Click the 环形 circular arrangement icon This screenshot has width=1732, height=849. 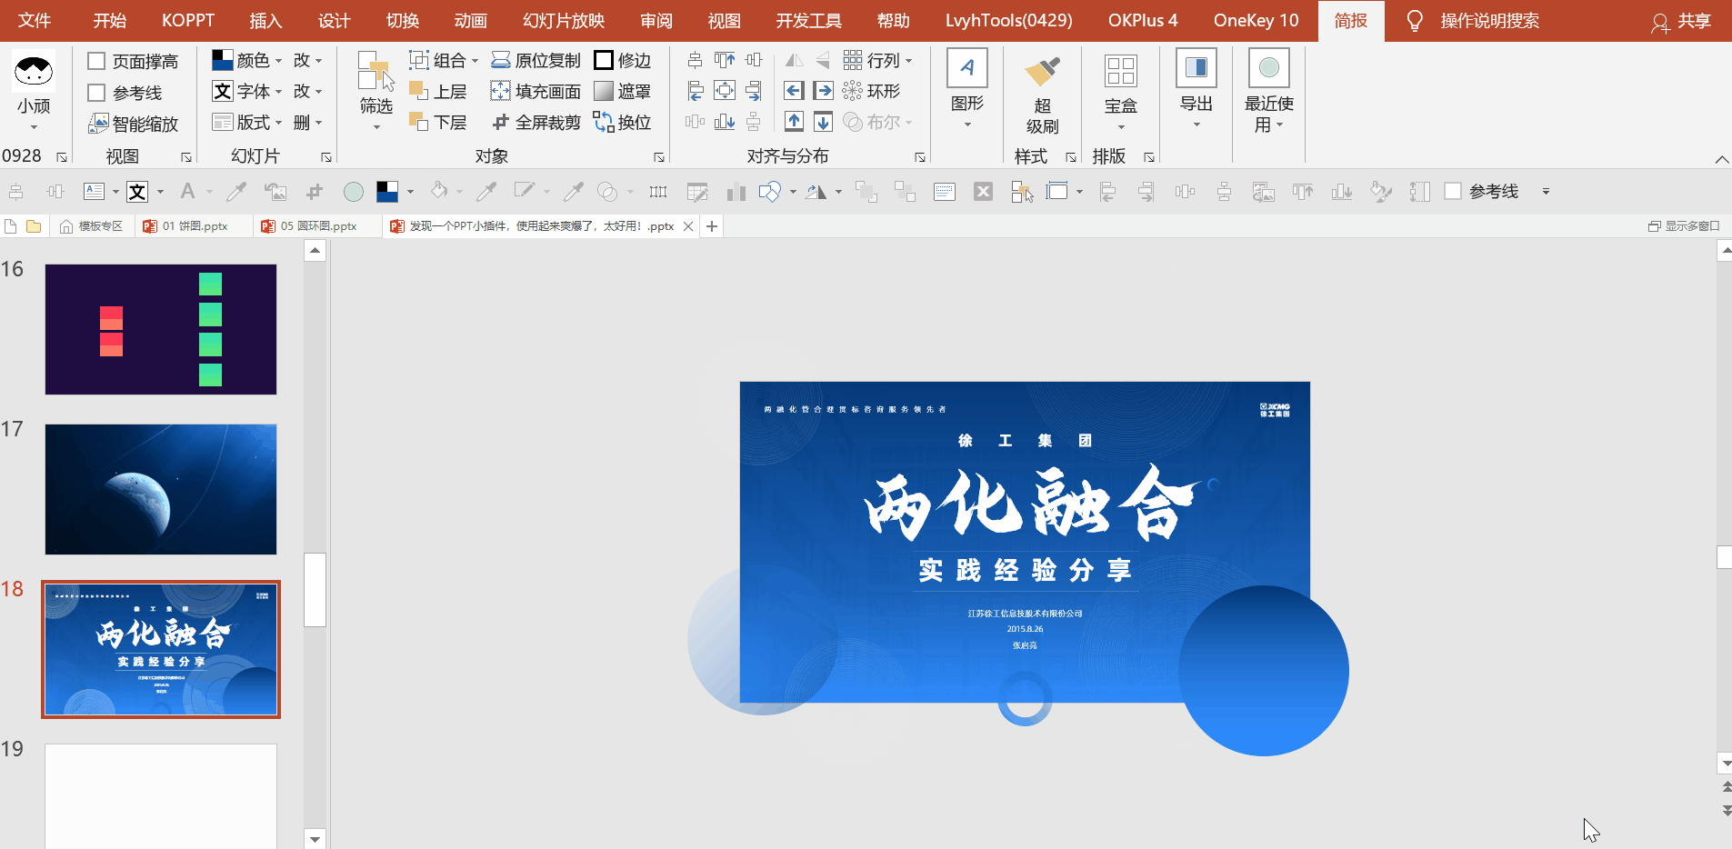coord(852,92)
